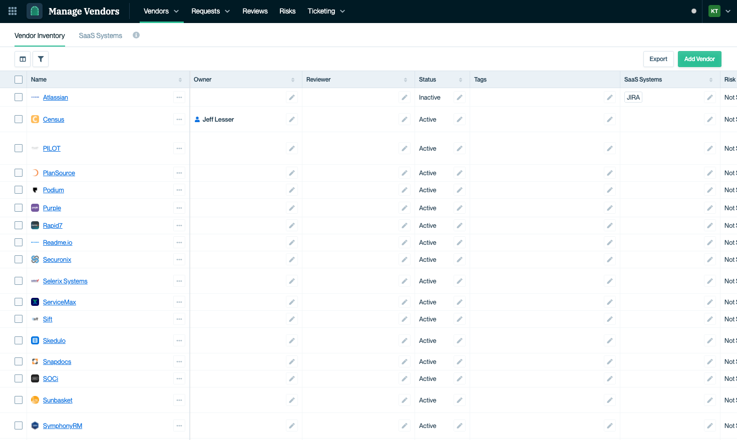Screen dimensions: 737x440
Task: Edit the Status of Atlassian
Action: click(460, 97)
